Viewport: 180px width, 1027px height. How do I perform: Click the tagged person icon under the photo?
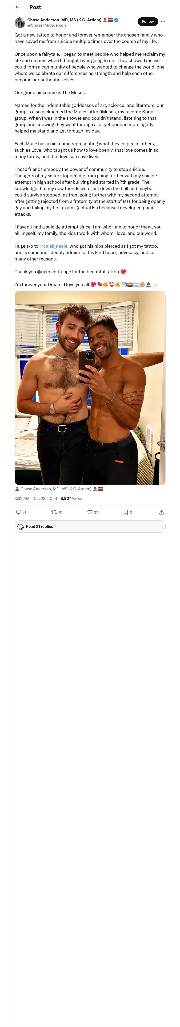[x=17, y=489]
